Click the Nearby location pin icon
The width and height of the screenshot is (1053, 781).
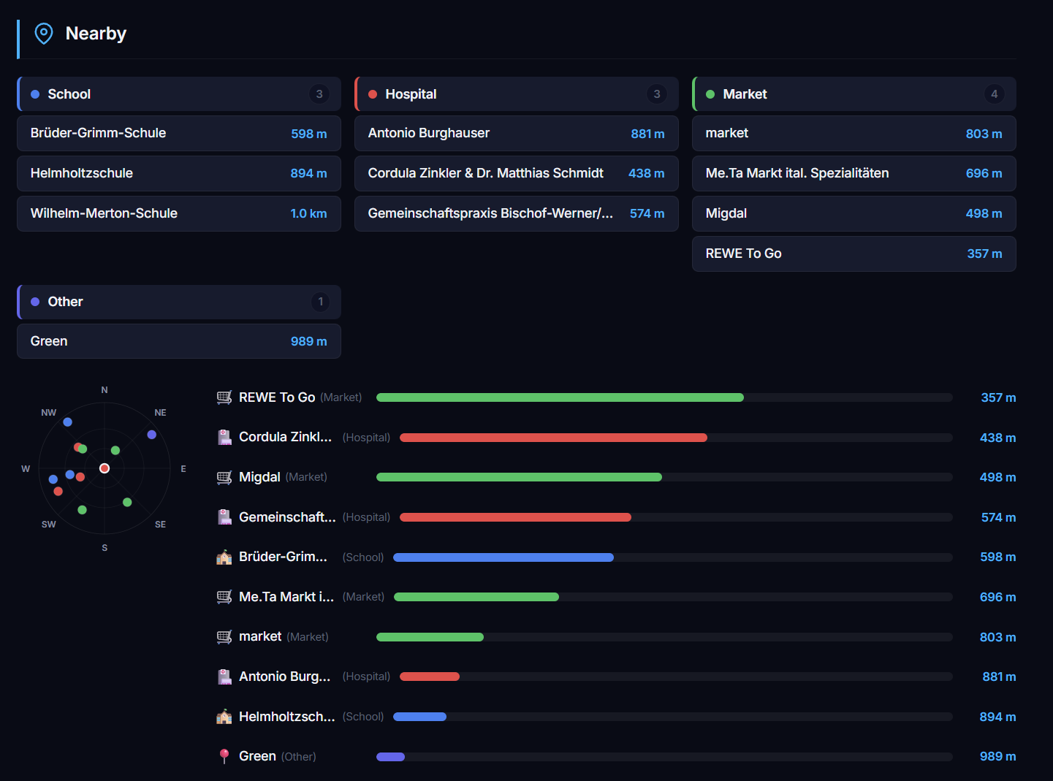(x=44, y=34)
